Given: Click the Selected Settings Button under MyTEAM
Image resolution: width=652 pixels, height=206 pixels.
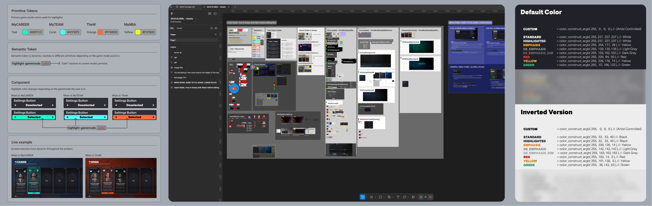Looking at the screenshot, I should [86, 115].
